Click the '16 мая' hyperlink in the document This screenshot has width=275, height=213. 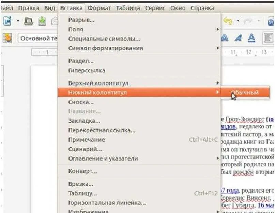click(266, 205)
